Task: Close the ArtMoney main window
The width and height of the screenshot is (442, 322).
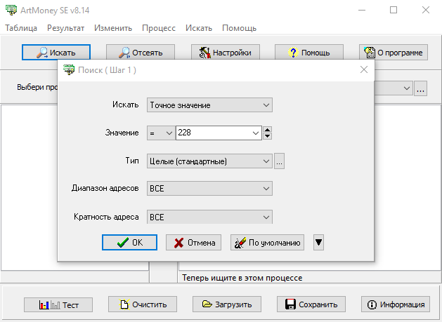Action: [x=426, y=10]
